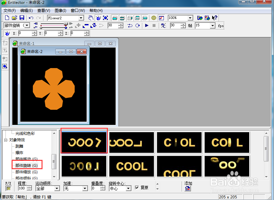This screenshot has width=274, height=200.
Task: Choose the second cyan box view icon
Action: tap(122, 18)
